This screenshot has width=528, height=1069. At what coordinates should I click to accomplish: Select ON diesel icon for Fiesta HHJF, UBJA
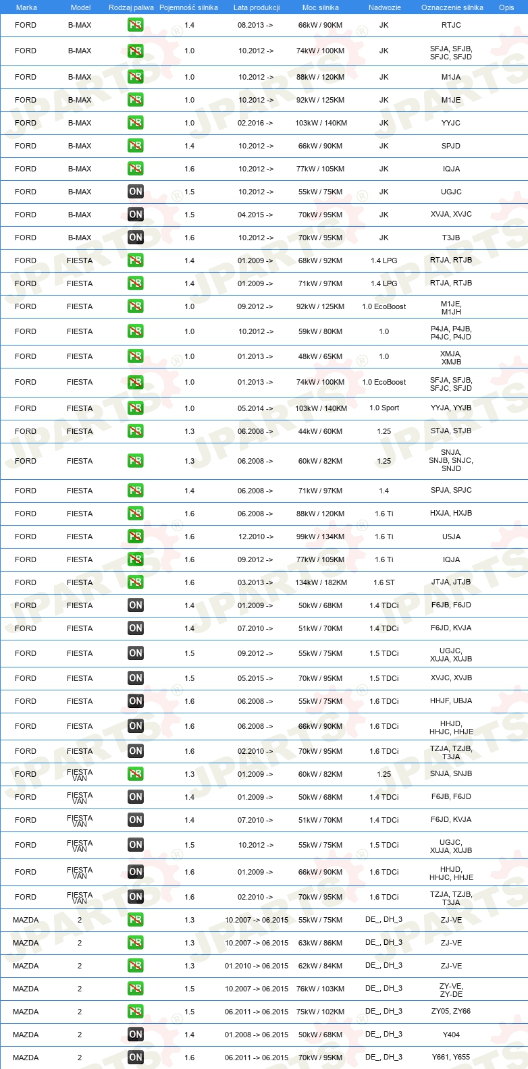pos(136,701)
